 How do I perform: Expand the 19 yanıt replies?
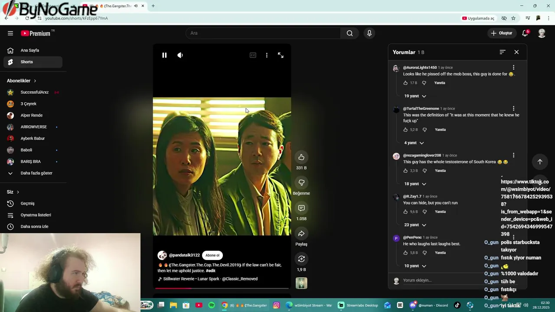(415, 96)
